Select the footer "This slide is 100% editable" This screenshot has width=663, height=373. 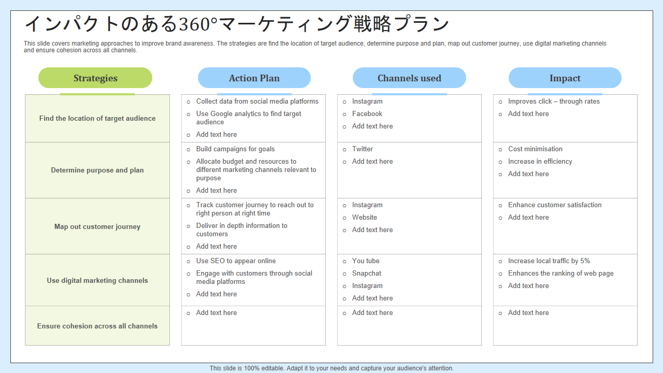[331, 368]
